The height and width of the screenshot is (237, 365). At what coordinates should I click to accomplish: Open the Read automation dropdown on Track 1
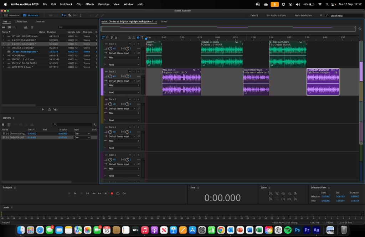pos(124,65)
